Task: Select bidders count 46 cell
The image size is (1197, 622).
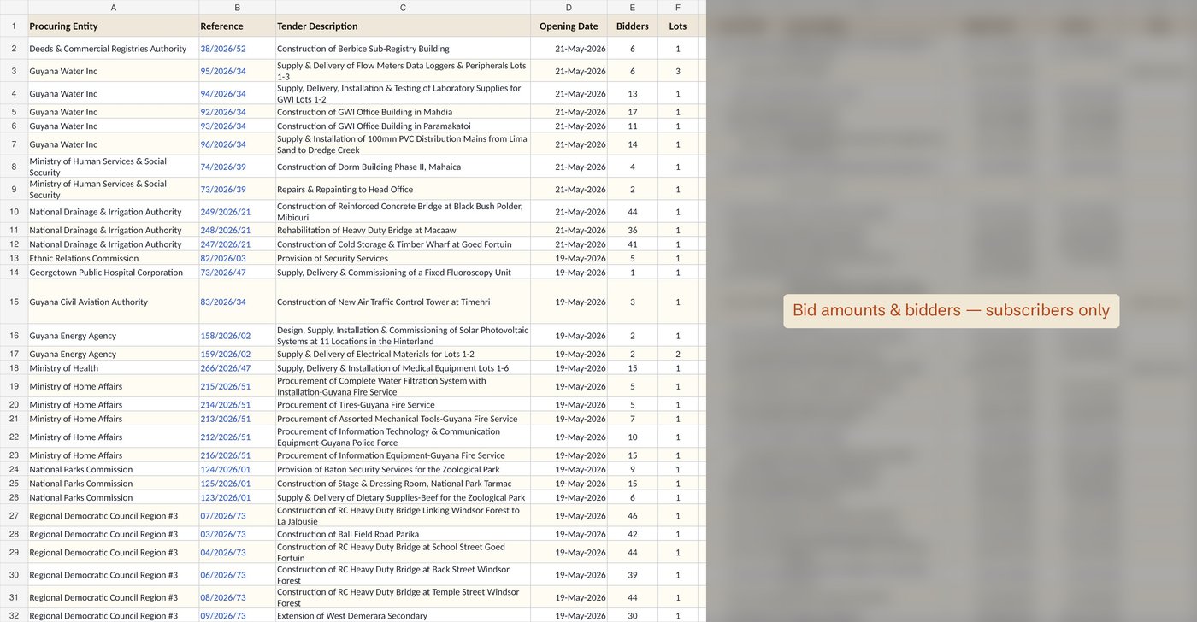Action: point(633,516)
